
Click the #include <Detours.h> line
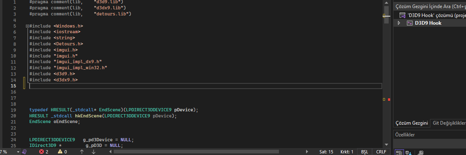(56, 44)
